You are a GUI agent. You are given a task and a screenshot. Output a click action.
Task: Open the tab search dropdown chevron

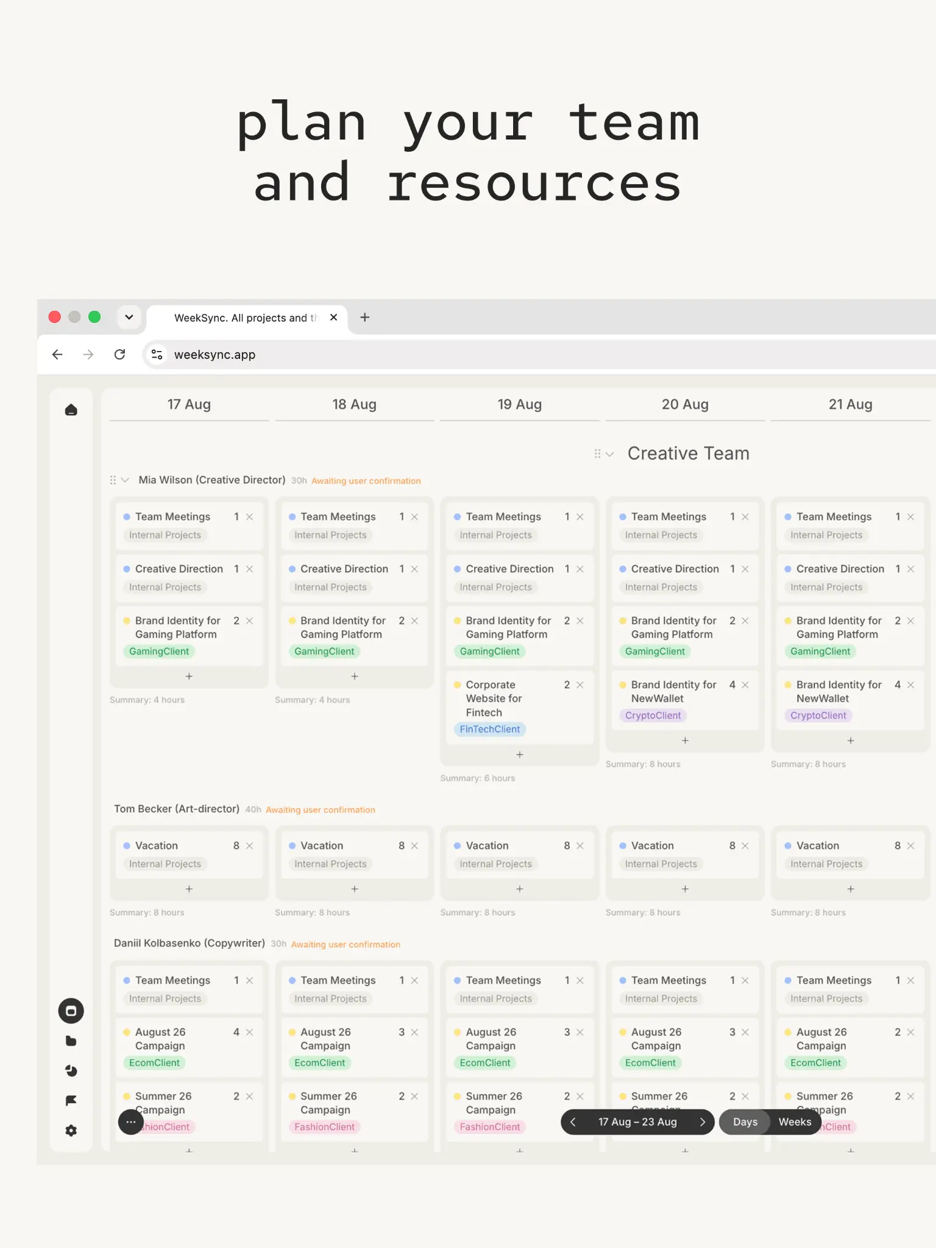click(x=129, y=317)
